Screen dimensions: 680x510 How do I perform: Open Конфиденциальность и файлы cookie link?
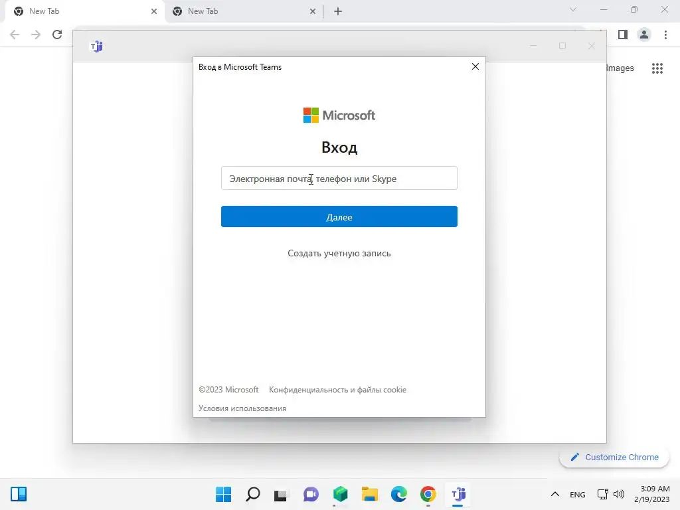click(337, 389)
